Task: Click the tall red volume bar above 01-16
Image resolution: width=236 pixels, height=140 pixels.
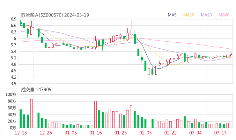Action: [95, 114]
